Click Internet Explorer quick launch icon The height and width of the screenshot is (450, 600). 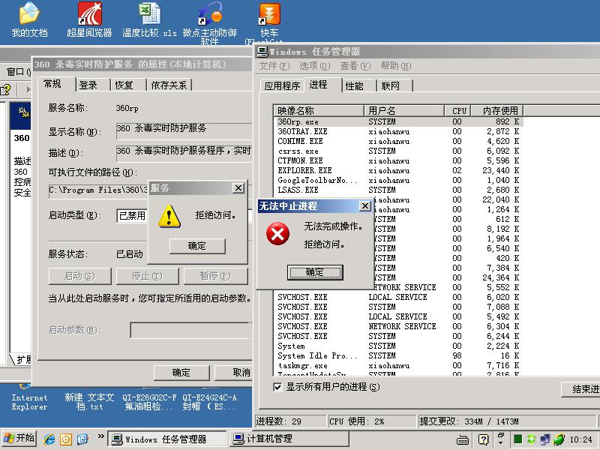pos(49,439)
